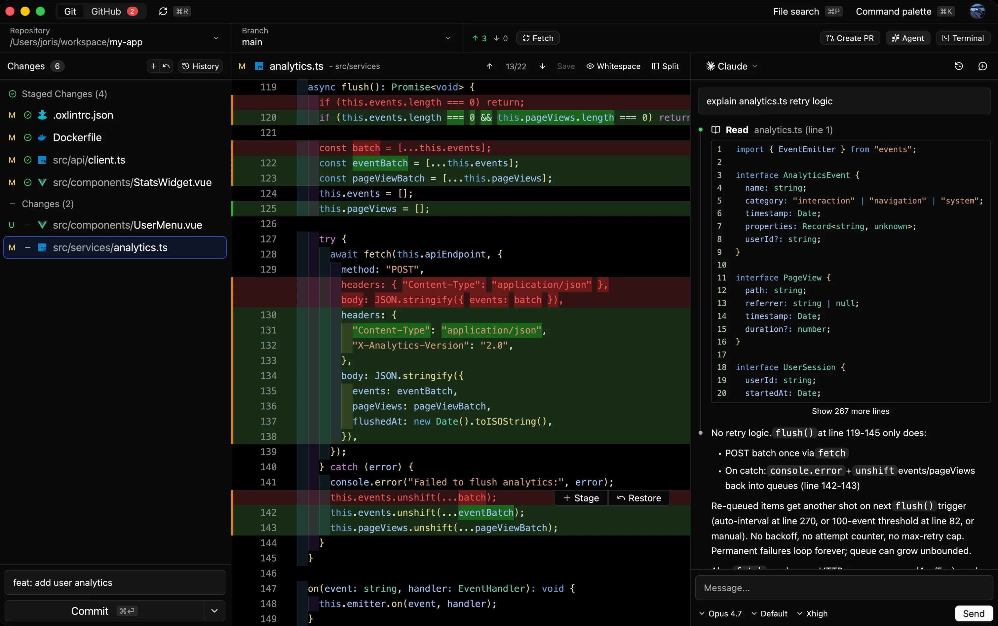Start a new Claude chat

(x=983, y=66)
